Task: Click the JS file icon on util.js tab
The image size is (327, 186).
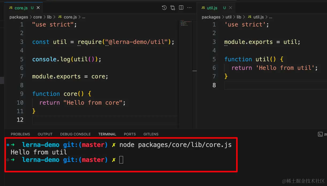Action: [x=203, y=8]
